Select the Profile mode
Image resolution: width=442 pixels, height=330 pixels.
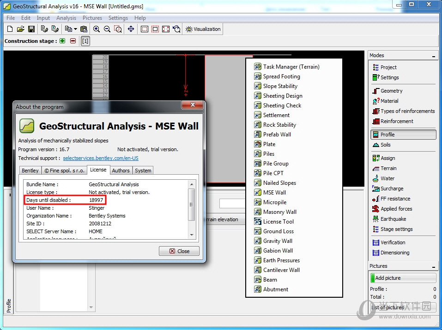pyautogui.click(x=403, y=135)
